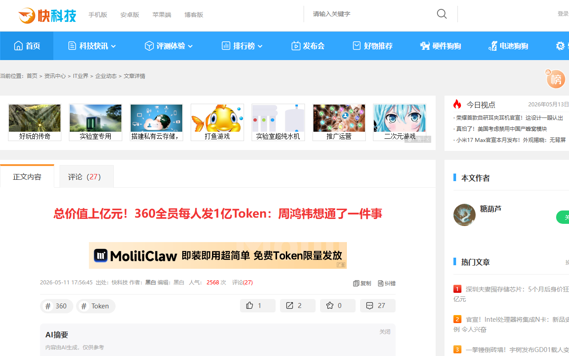Screen dimensions: 569x356
Task: Click the 苹果端 link
Action: click(x=162, y=15)
